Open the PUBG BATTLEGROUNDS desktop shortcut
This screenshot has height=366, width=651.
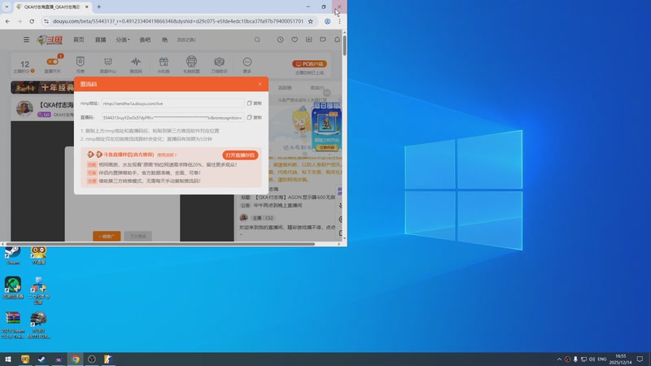38,325
